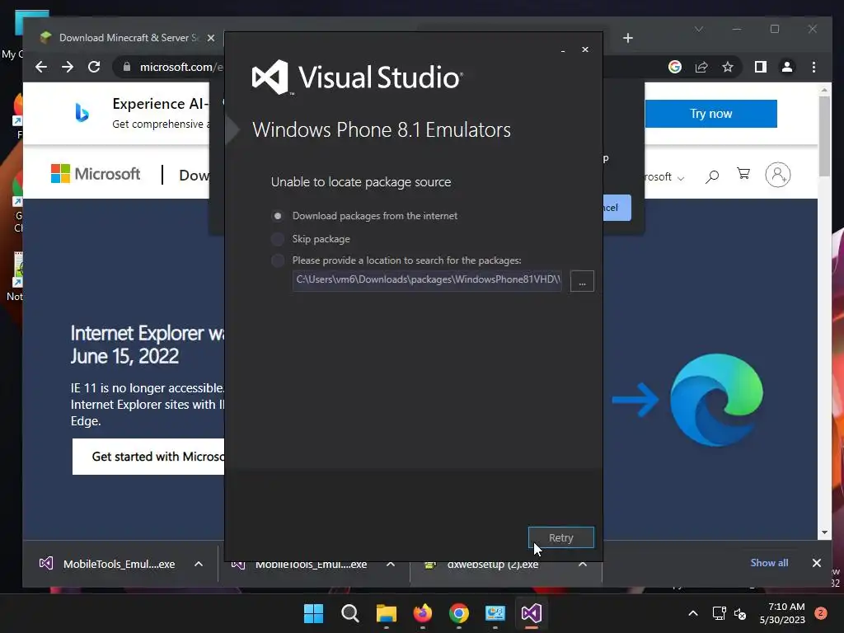Go forward in Chrome browser

click(68, 67)
